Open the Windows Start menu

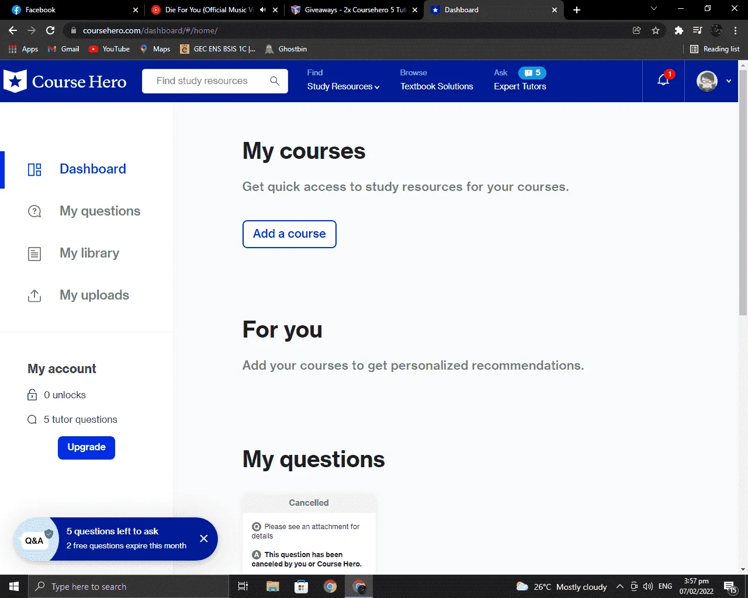pos(14,586)
